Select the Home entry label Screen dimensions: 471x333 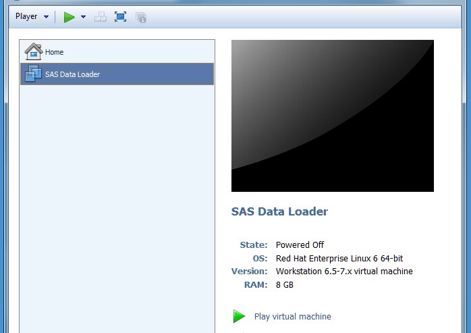tap(55, 52)
